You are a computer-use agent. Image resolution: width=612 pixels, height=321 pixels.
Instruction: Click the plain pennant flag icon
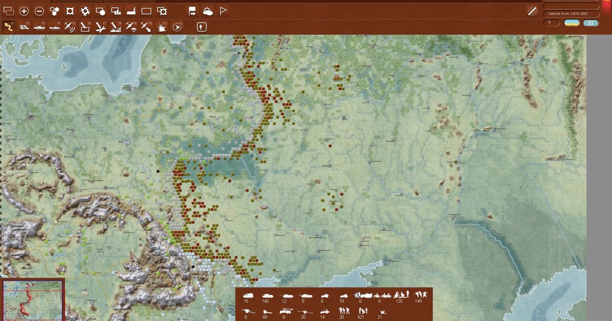click(x=223, y=11)
